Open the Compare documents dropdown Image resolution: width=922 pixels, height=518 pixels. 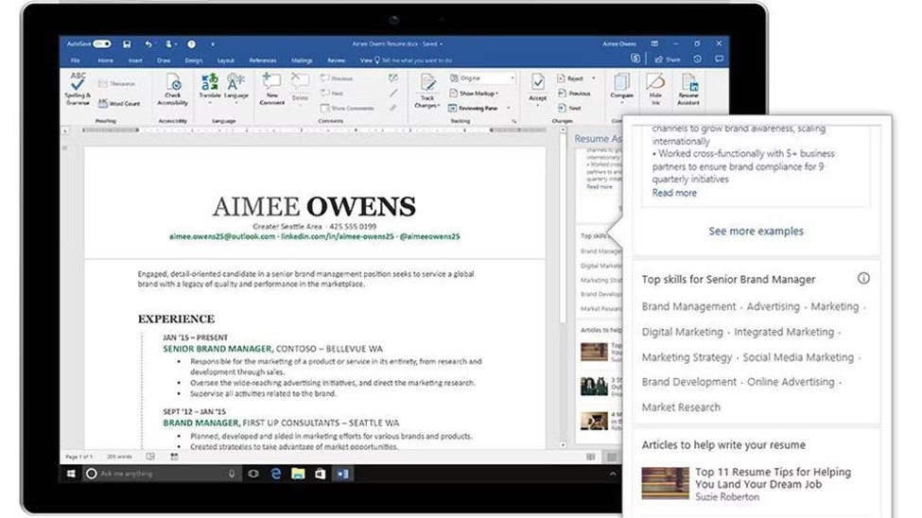click(621, 88)
